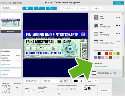Click the Text bearbeiten button
Image resolution: width=125 pixels, height=96 pixels.
[x=31, y=81]
